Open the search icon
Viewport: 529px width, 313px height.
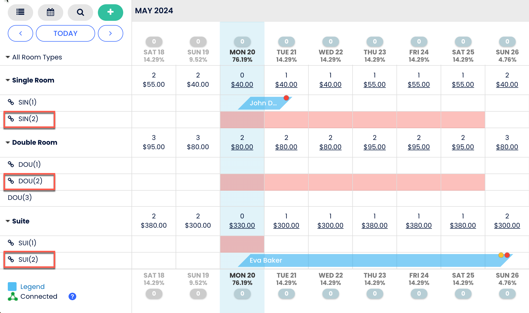(x=80, y=12)
